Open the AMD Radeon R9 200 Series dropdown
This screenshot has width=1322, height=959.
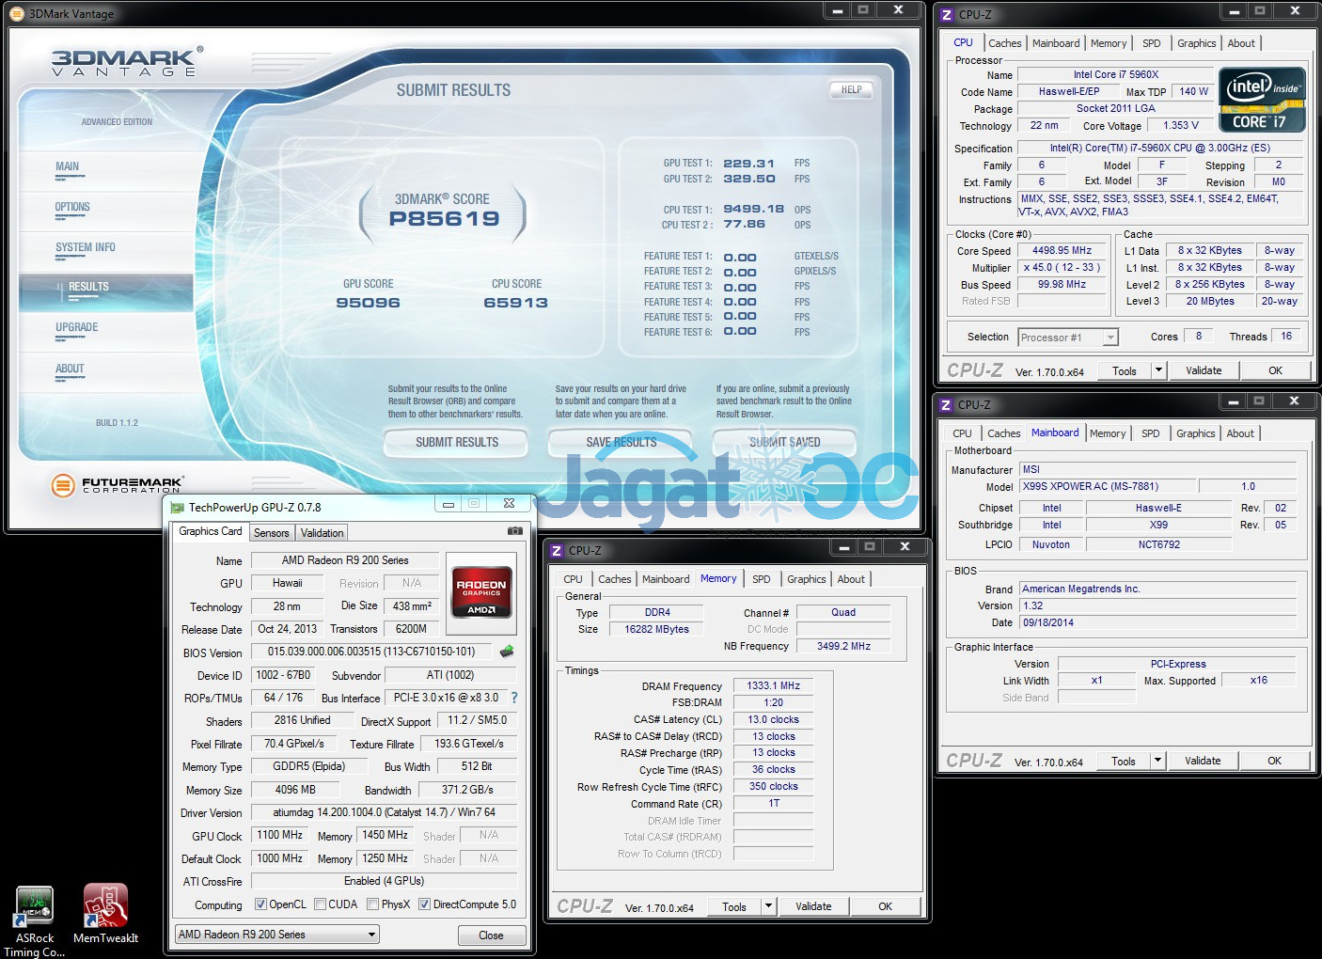tap(276, 935)
